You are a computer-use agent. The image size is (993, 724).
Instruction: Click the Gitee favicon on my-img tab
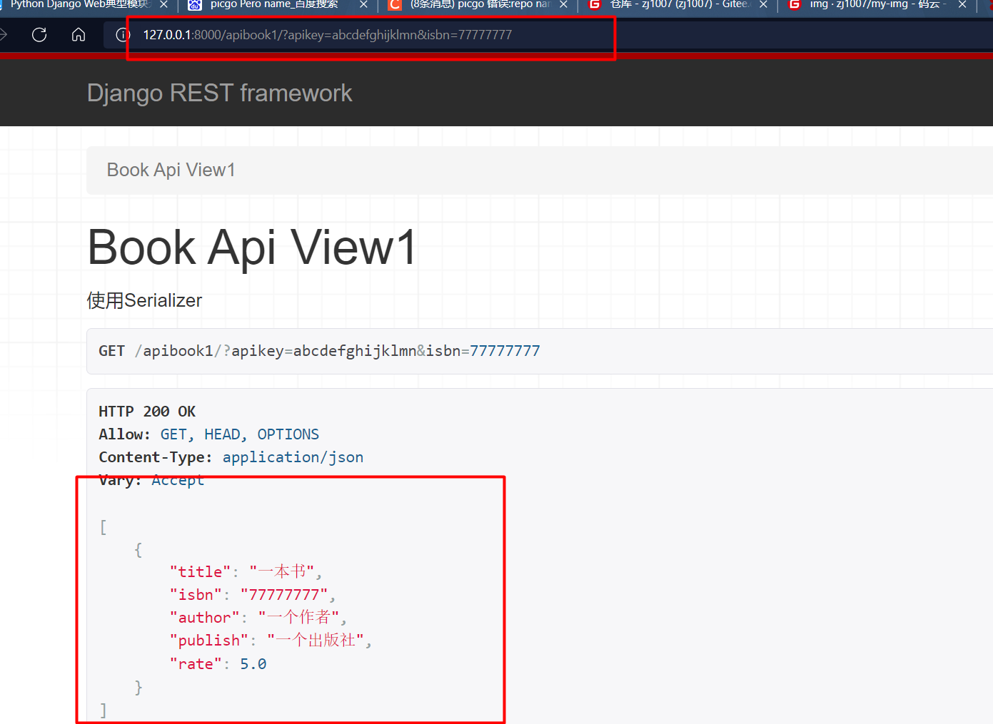[x=795, y=5]
